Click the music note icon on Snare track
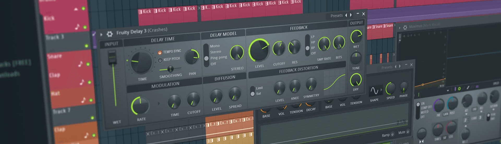 [80, 64]
